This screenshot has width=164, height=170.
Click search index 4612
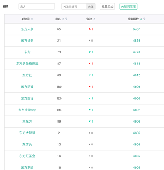point(136,75)
